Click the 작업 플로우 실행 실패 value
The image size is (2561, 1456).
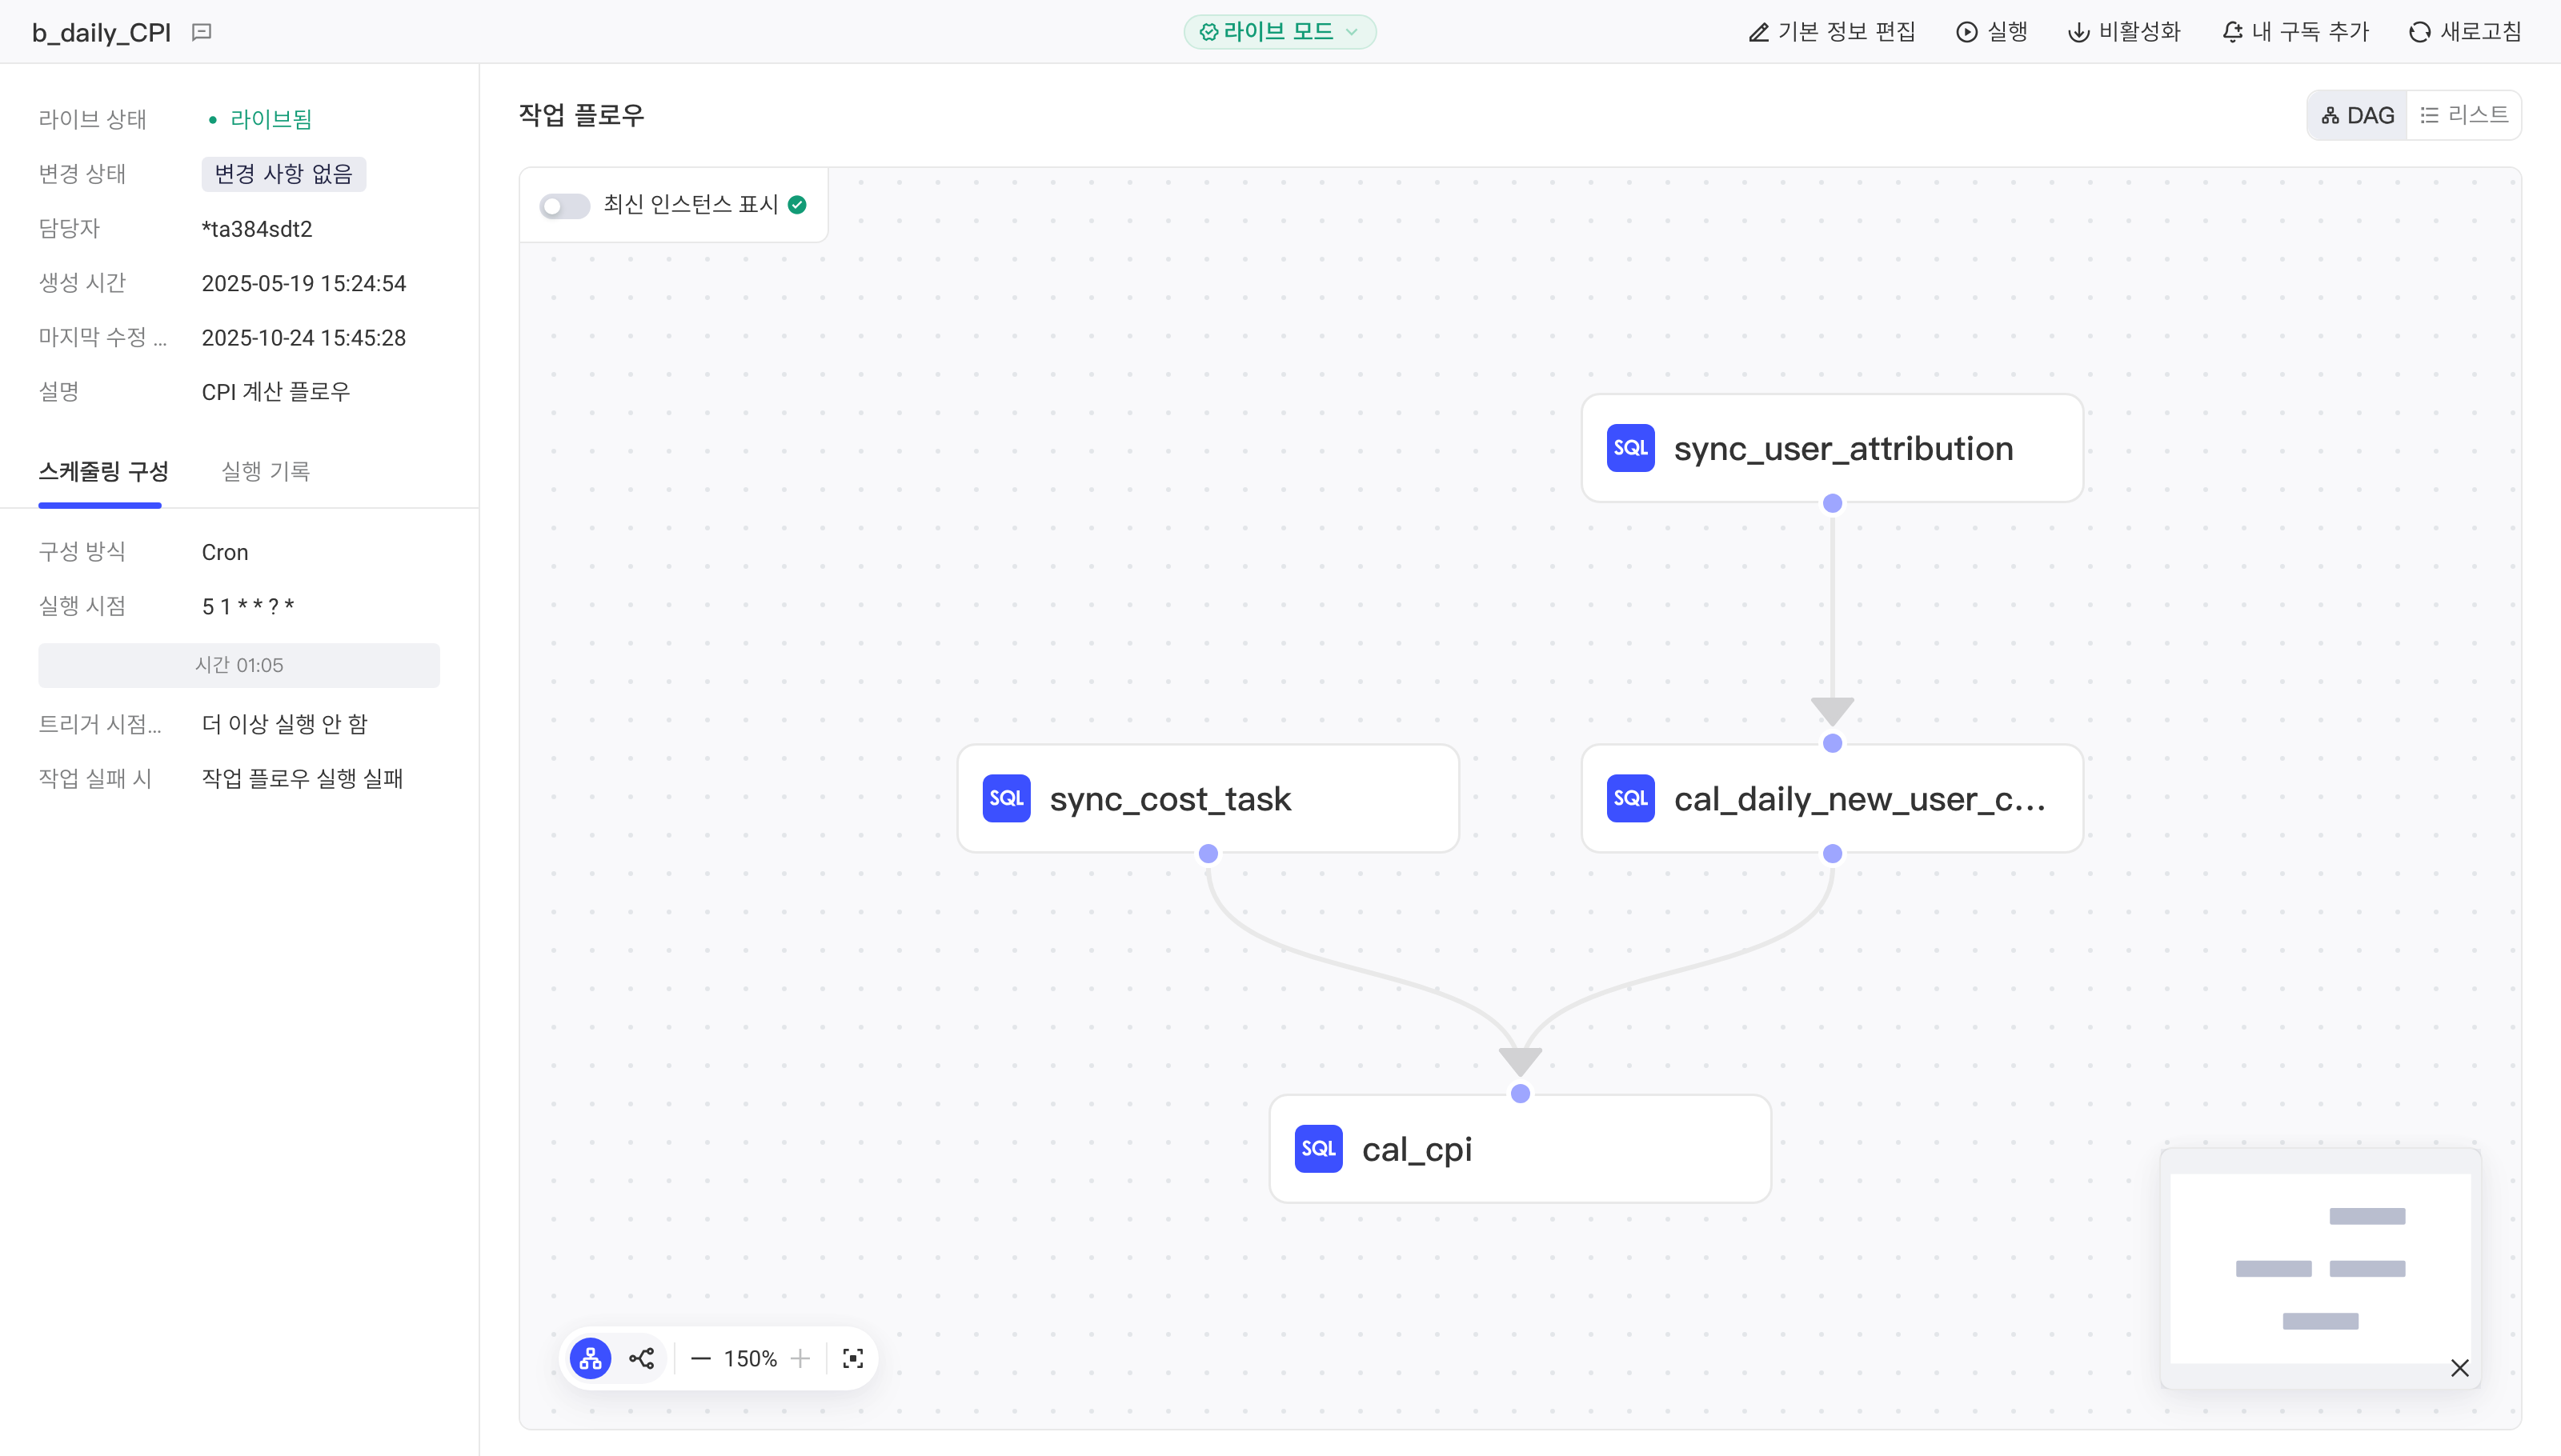303,779
